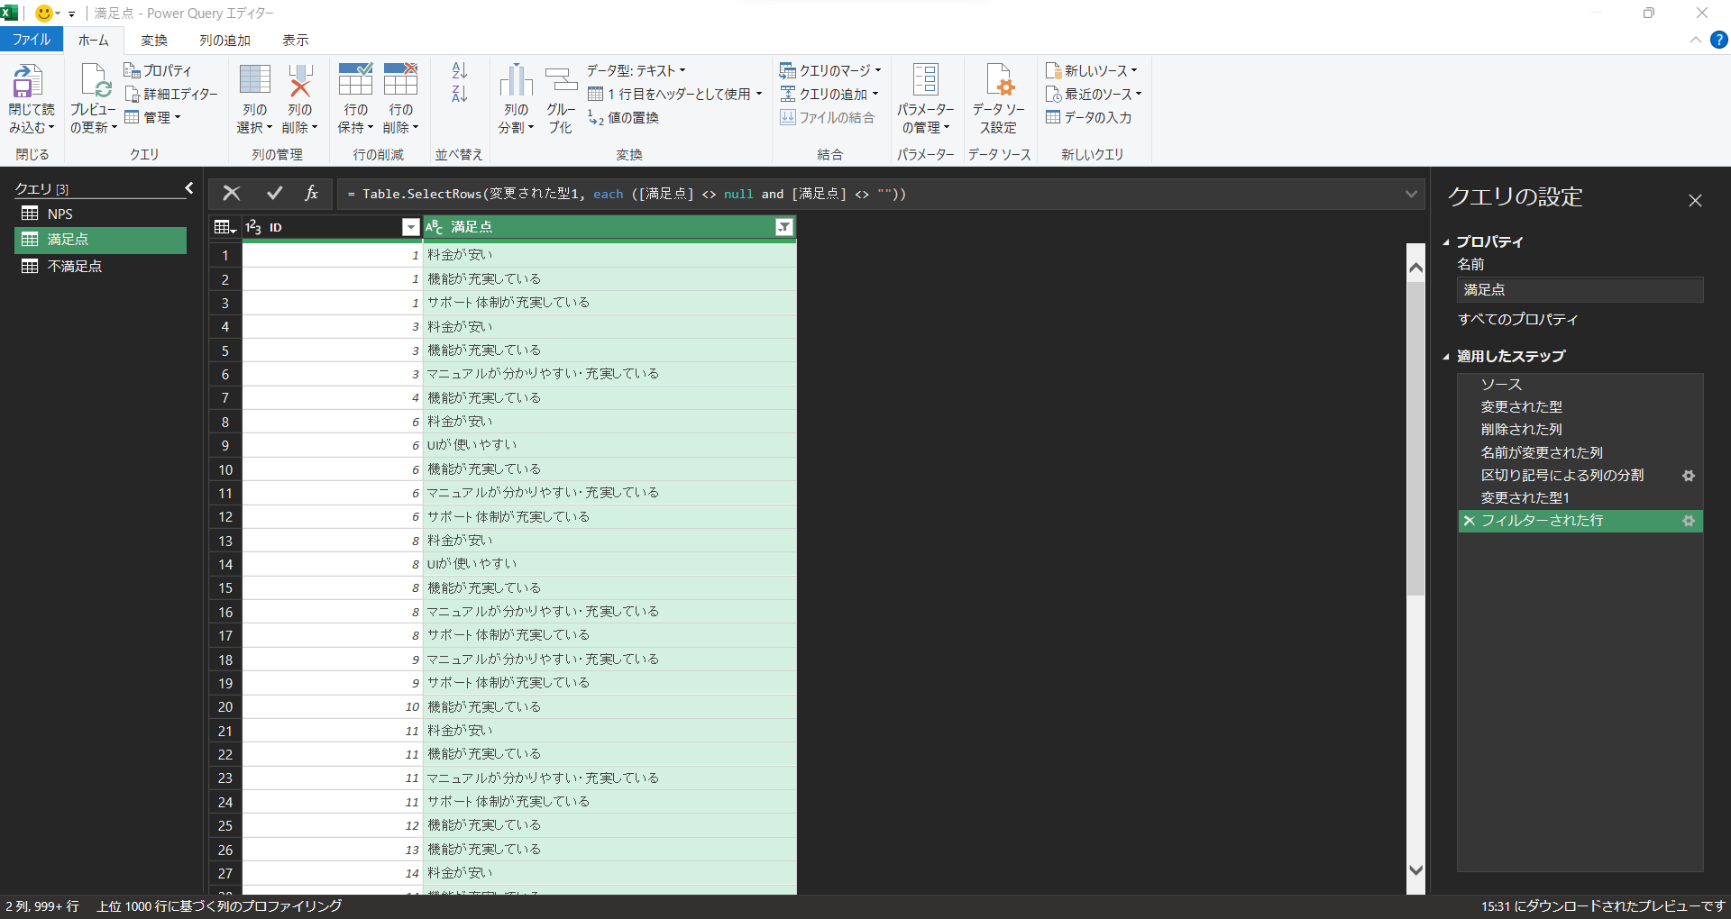The height and width of the screenshot is (919, 1731).
Task: Open the データ型: テキスト data type dropdown
Action: click(x=636, y=70)
